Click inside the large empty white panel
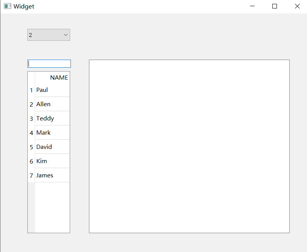Viewport: 307px width, 252px height. tap(189, 146)
